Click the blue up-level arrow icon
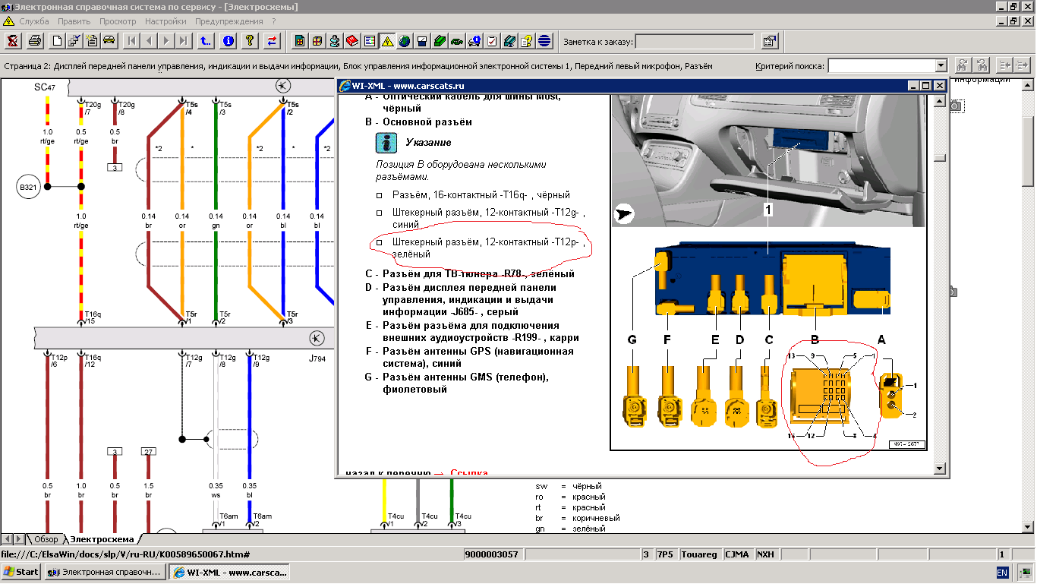The width and height of the screenshot is (1037, 584). (206, 40)
